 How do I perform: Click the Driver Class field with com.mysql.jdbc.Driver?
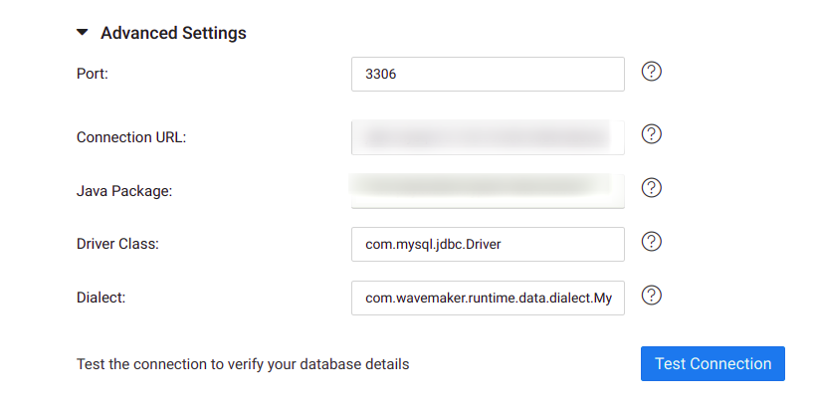click(488, 244)
